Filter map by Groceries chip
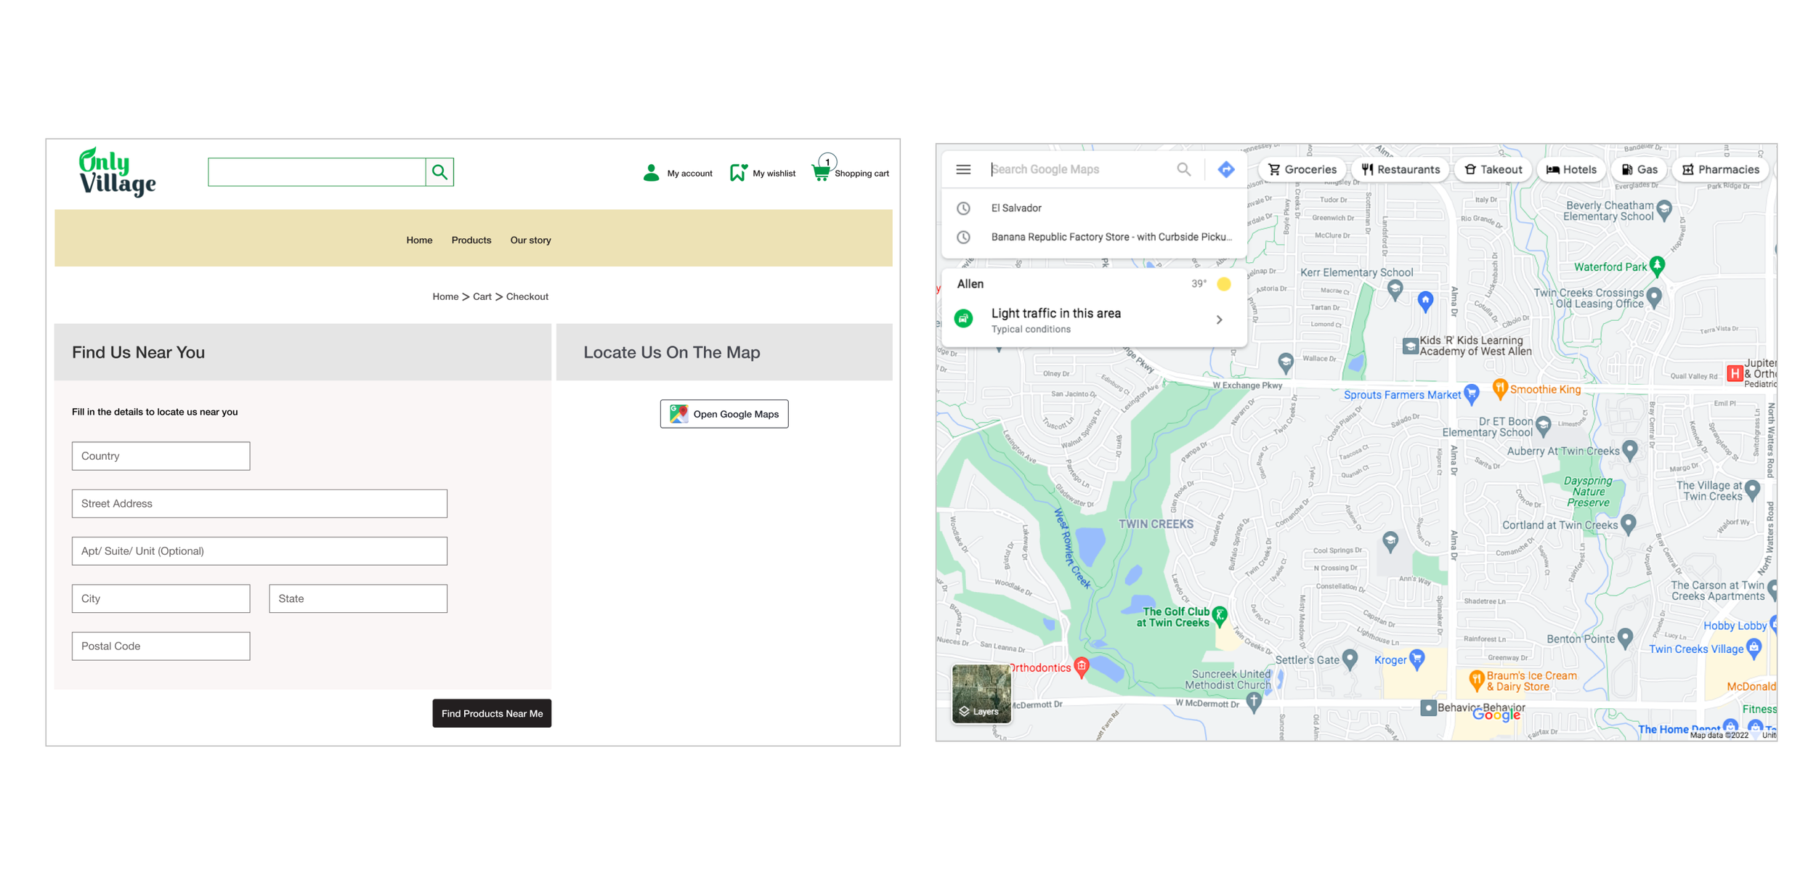This screenshot has width=1816, height=886. click(x=1302, y=169)
